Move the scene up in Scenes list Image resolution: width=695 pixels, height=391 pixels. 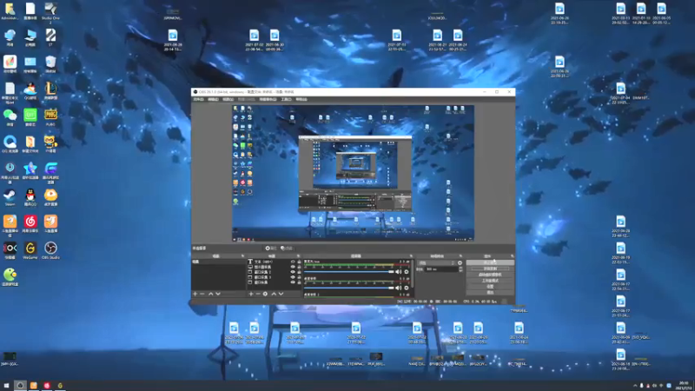(210, 294)
